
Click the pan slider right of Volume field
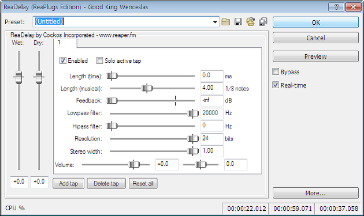(200, 165)
